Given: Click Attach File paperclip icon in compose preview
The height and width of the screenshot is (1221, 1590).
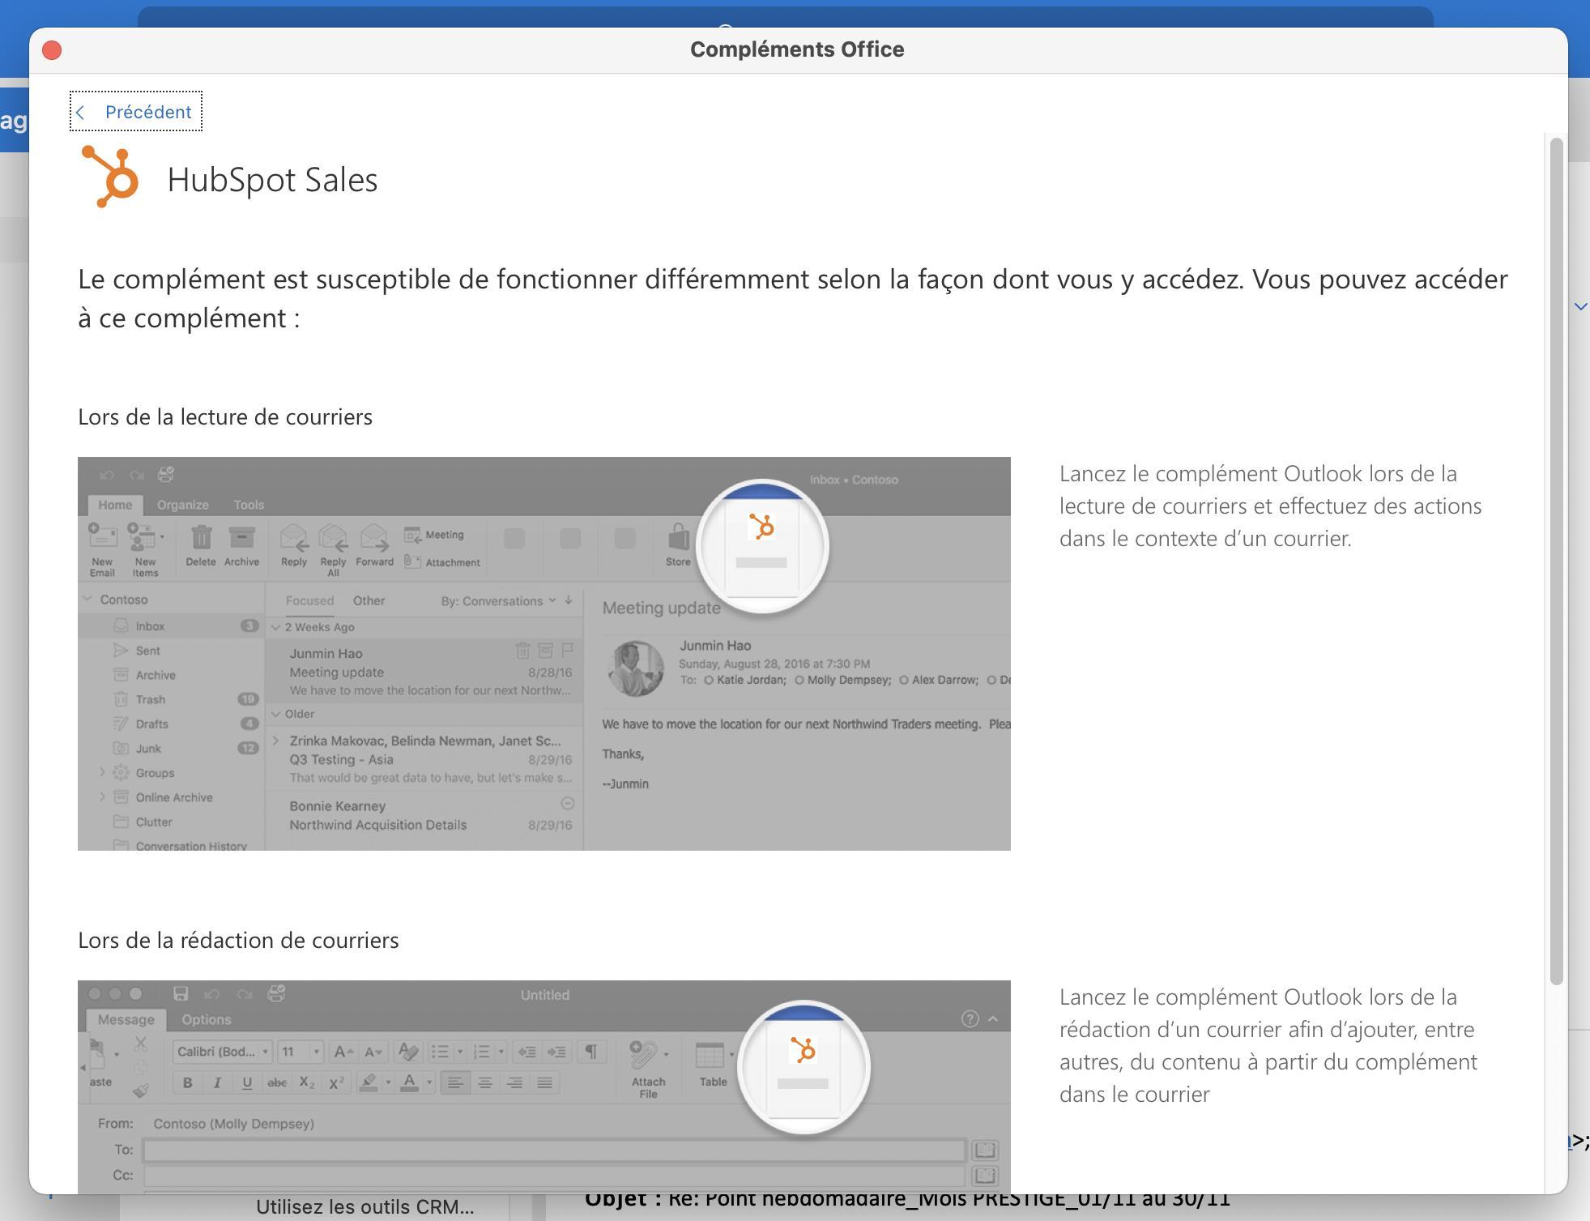Looking at the screenshot, I should pos(646,1055).
